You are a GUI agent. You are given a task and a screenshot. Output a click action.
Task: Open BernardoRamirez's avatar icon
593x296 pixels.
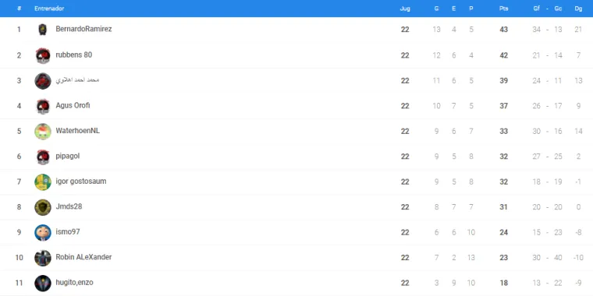pyautogui.click(x=43, y=30)
